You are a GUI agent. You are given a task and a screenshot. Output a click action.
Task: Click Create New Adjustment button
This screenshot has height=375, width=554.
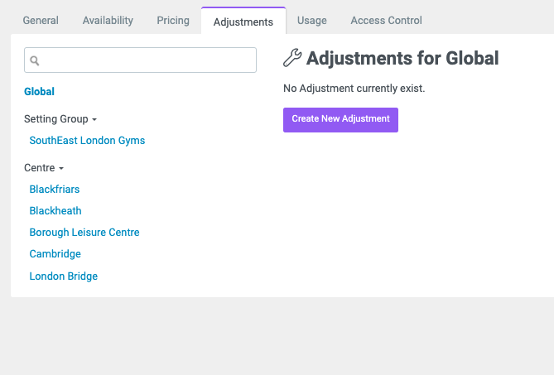click(340, 120)
